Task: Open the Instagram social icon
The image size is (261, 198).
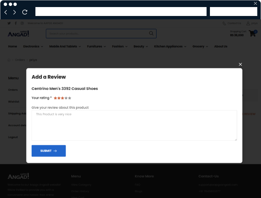Action: coord(22,23)
